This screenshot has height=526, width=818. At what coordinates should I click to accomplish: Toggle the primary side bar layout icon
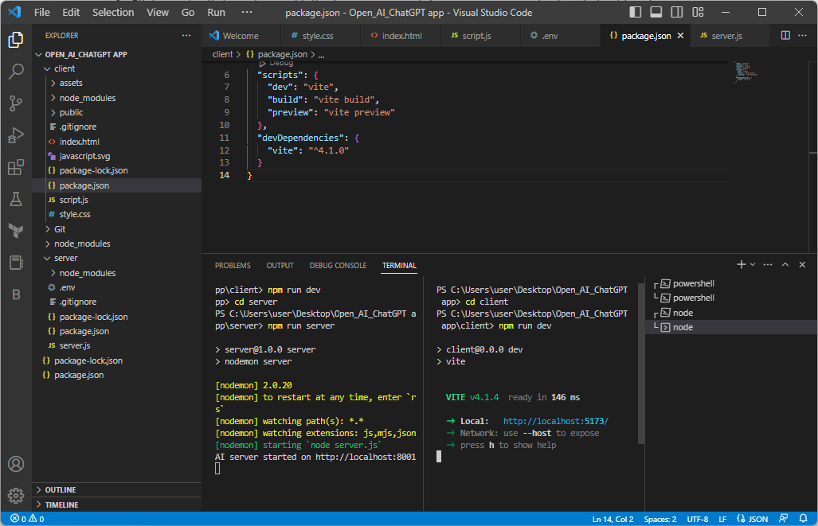(x=635, y=12)
